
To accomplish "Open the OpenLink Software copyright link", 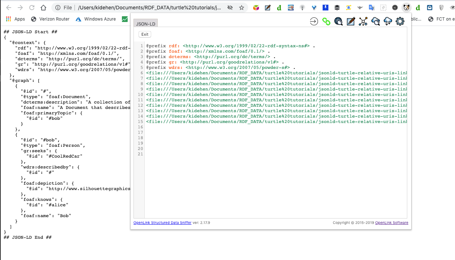I will click(392, 223).
